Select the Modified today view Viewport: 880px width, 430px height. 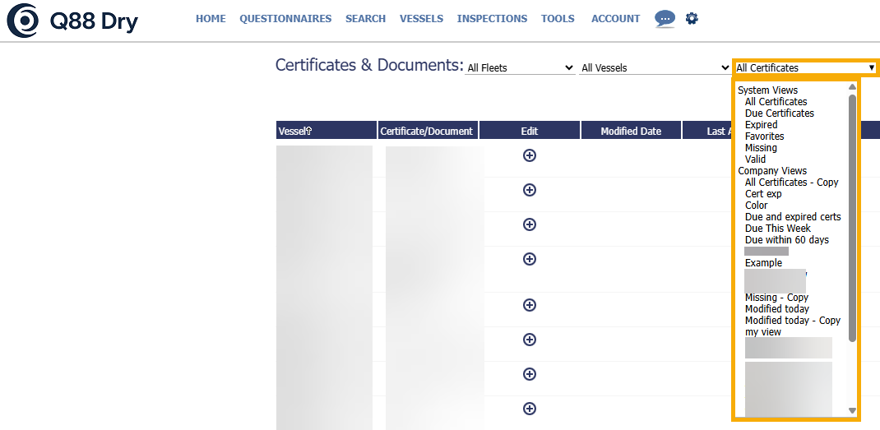tap(776, 309)
